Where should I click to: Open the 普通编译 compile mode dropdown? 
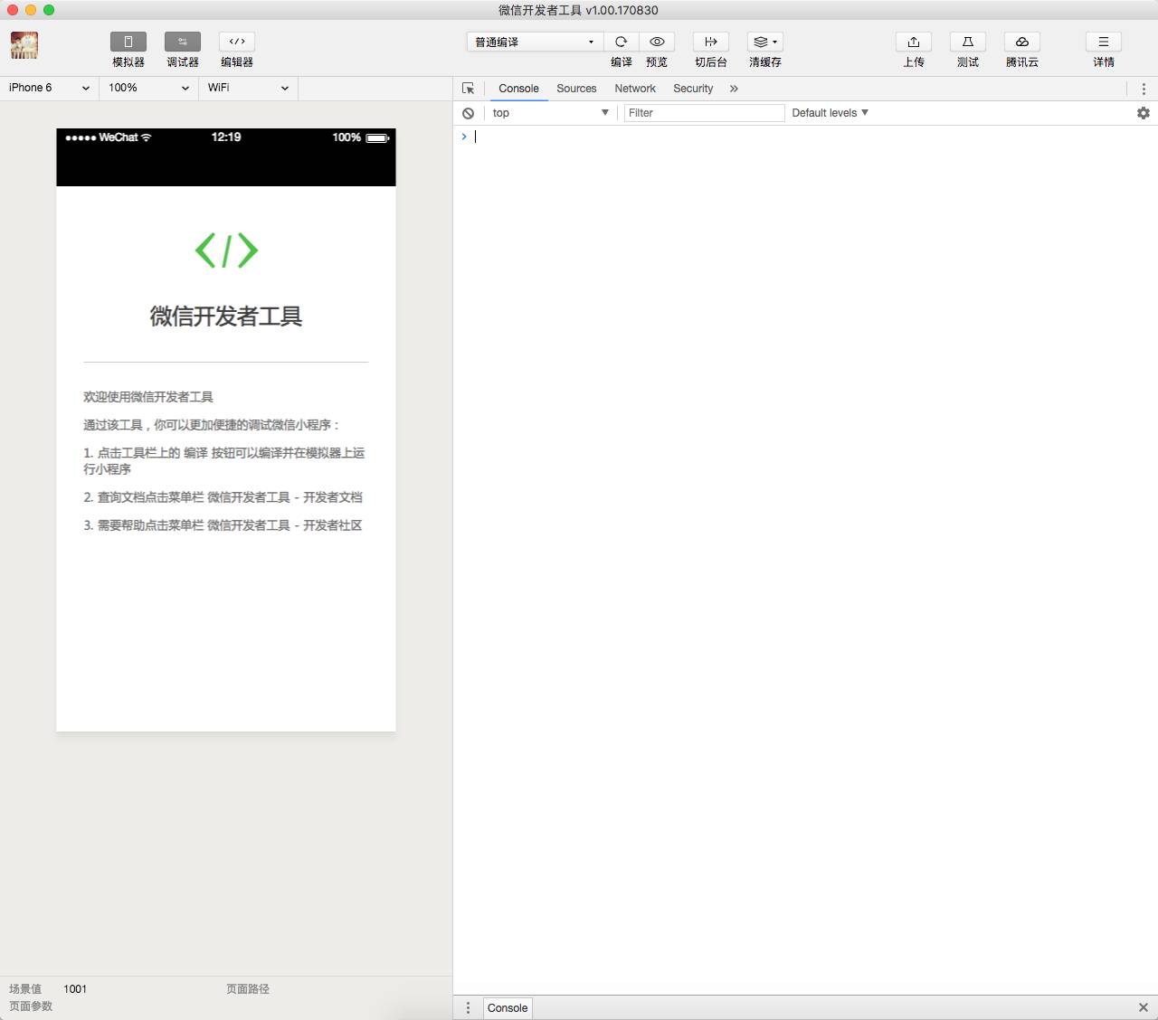[x=535, y=42]
